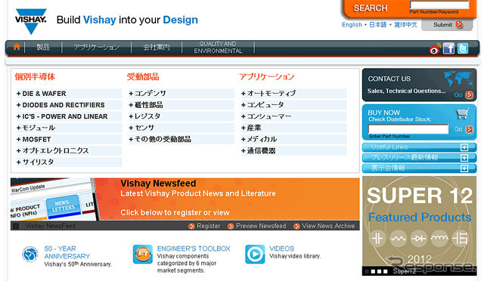Switch language to English
The height and width of the screenshot is (281, 484).
pos(352,25)
